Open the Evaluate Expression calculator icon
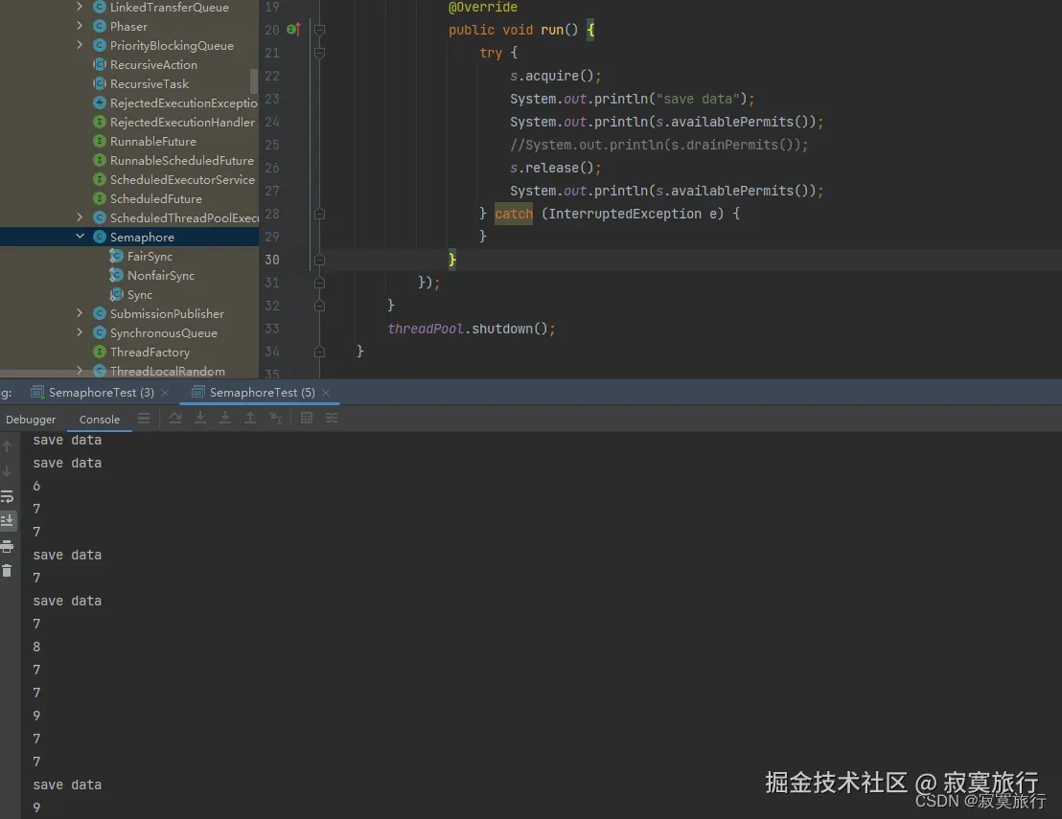1062x819 pixels. tap(307, 419)
